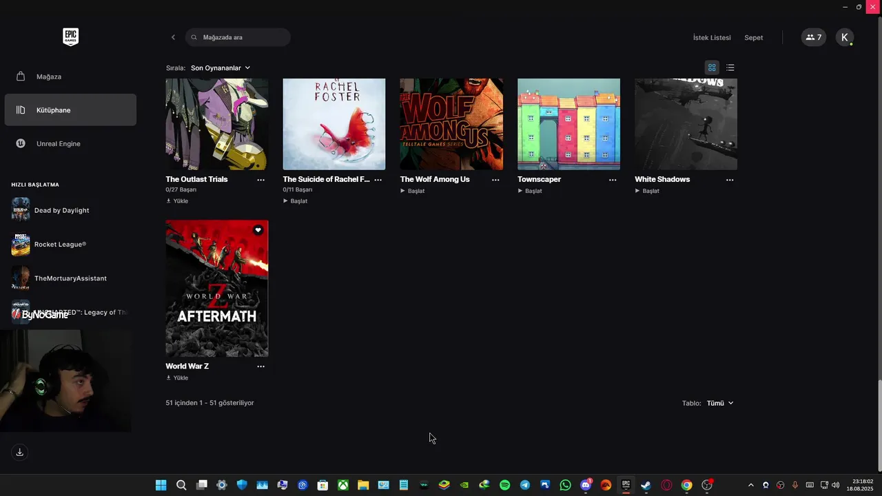Open Discord from the taskbar
882x496 pixels.
pos(586,485)
